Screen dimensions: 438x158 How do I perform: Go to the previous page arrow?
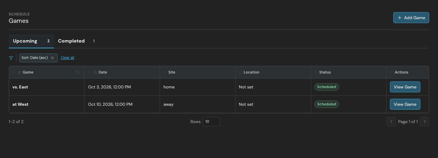[391, 122]
